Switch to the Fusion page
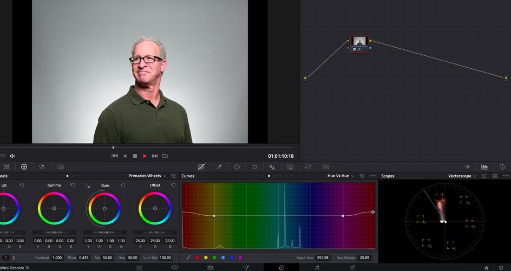 pos(246,268)
